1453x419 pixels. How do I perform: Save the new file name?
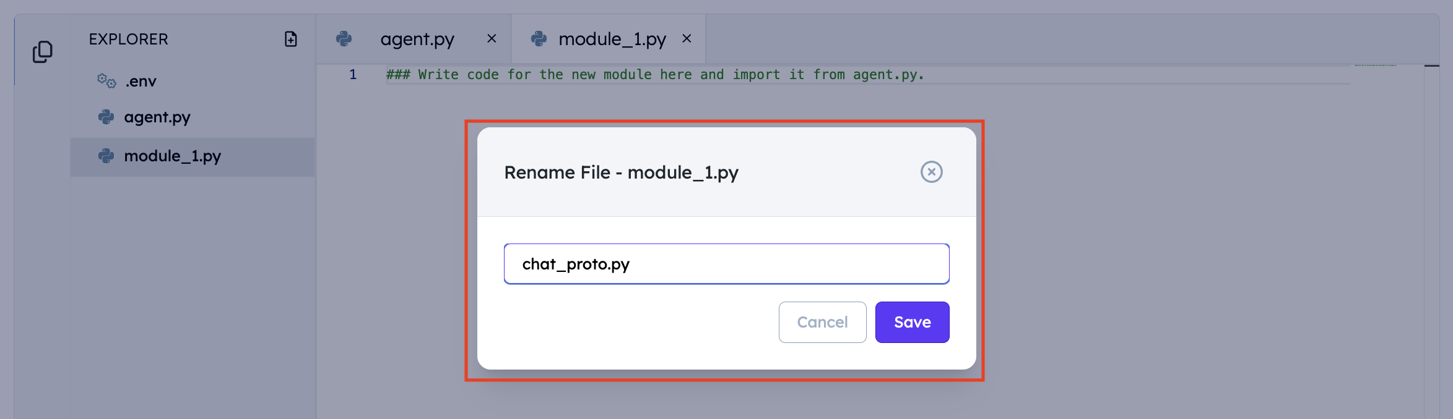(x=912, y=322)
